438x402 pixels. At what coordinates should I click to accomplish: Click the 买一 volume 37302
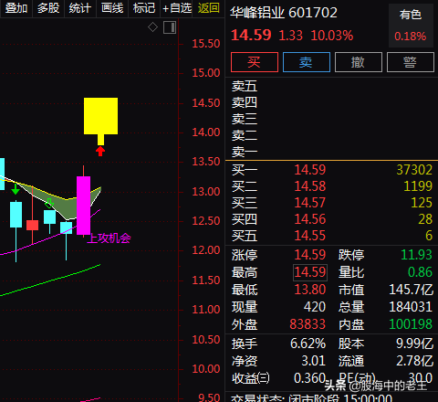414,170
